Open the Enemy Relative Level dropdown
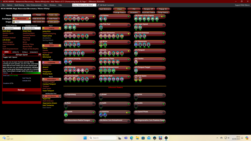The height and width of the screenshot is (141, 251). [x=84, y=5]
